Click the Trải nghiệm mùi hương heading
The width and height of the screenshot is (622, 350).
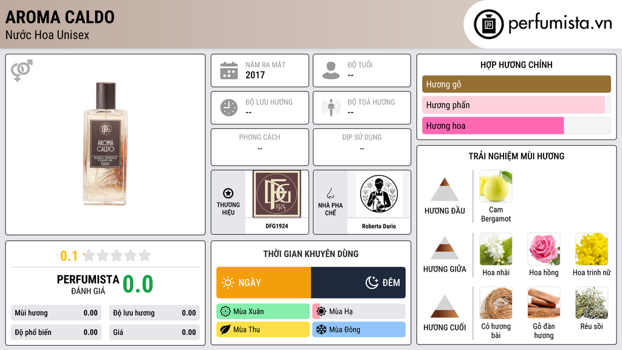(516, 156)
